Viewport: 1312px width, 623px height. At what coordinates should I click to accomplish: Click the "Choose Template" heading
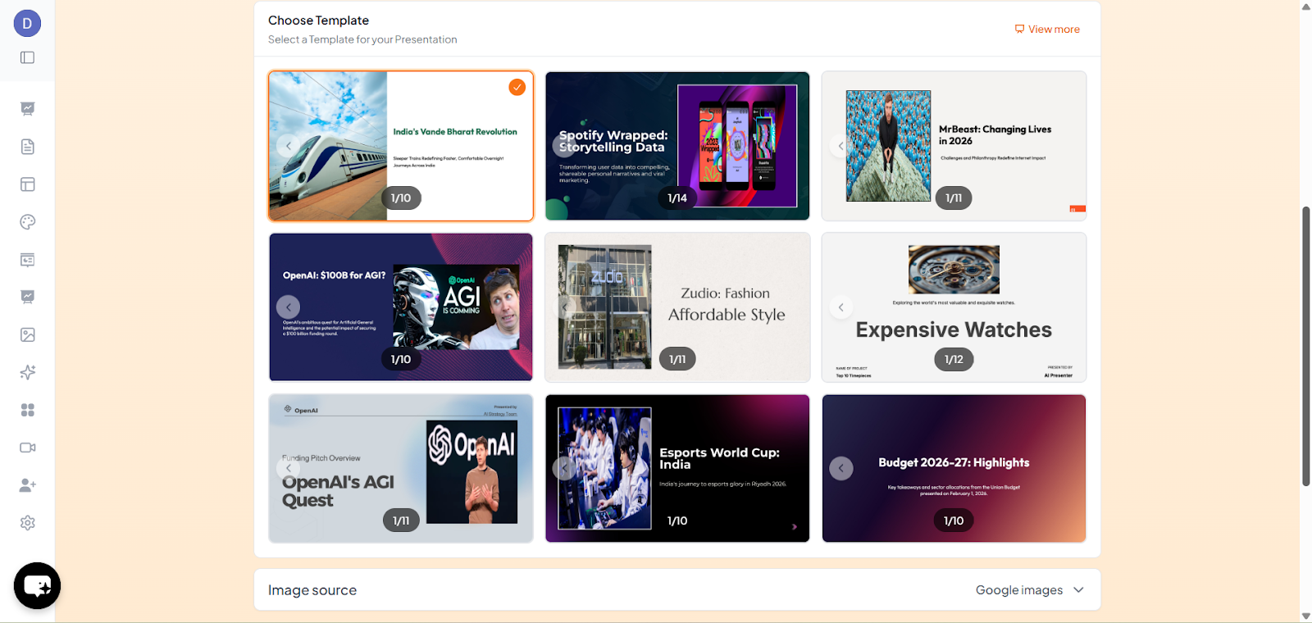click(x=318, y=20)
